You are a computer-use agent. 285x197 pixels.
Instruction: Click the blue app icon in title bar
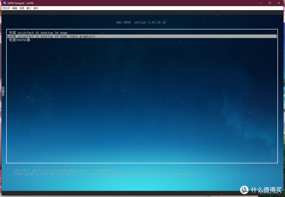5,3
